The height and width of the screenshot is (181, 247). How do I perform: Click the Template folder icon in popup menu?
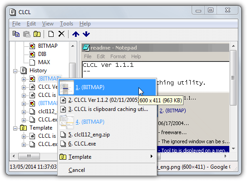(63, 157)
